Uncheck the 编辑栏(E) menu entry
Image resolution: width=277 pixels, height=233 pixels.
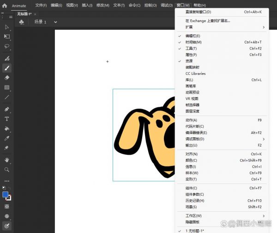point(193,36)
